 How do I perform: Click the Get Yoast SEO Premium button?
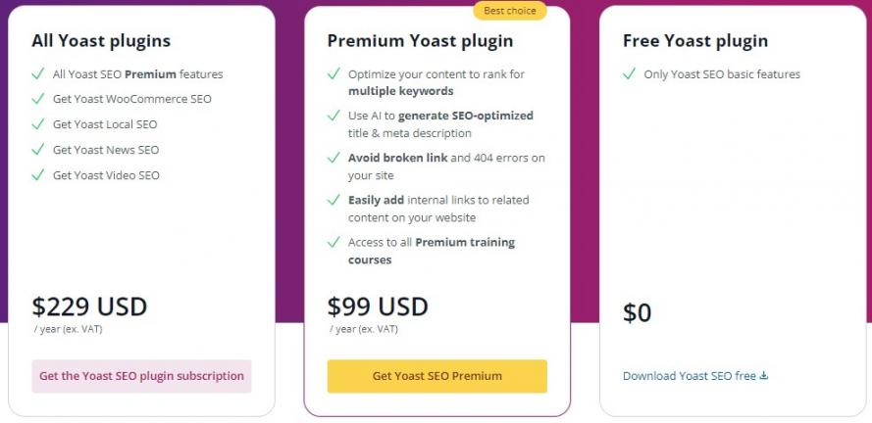coord(436,376)
